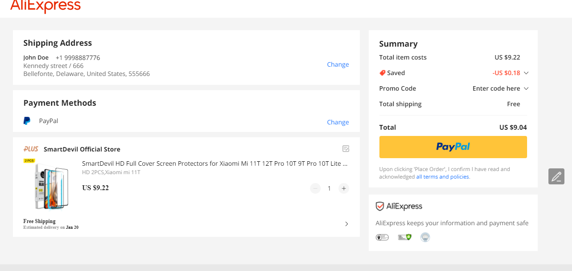
Task: Click the Shipping Address heading
Action: pyautogui.click(x=57, y=43)
